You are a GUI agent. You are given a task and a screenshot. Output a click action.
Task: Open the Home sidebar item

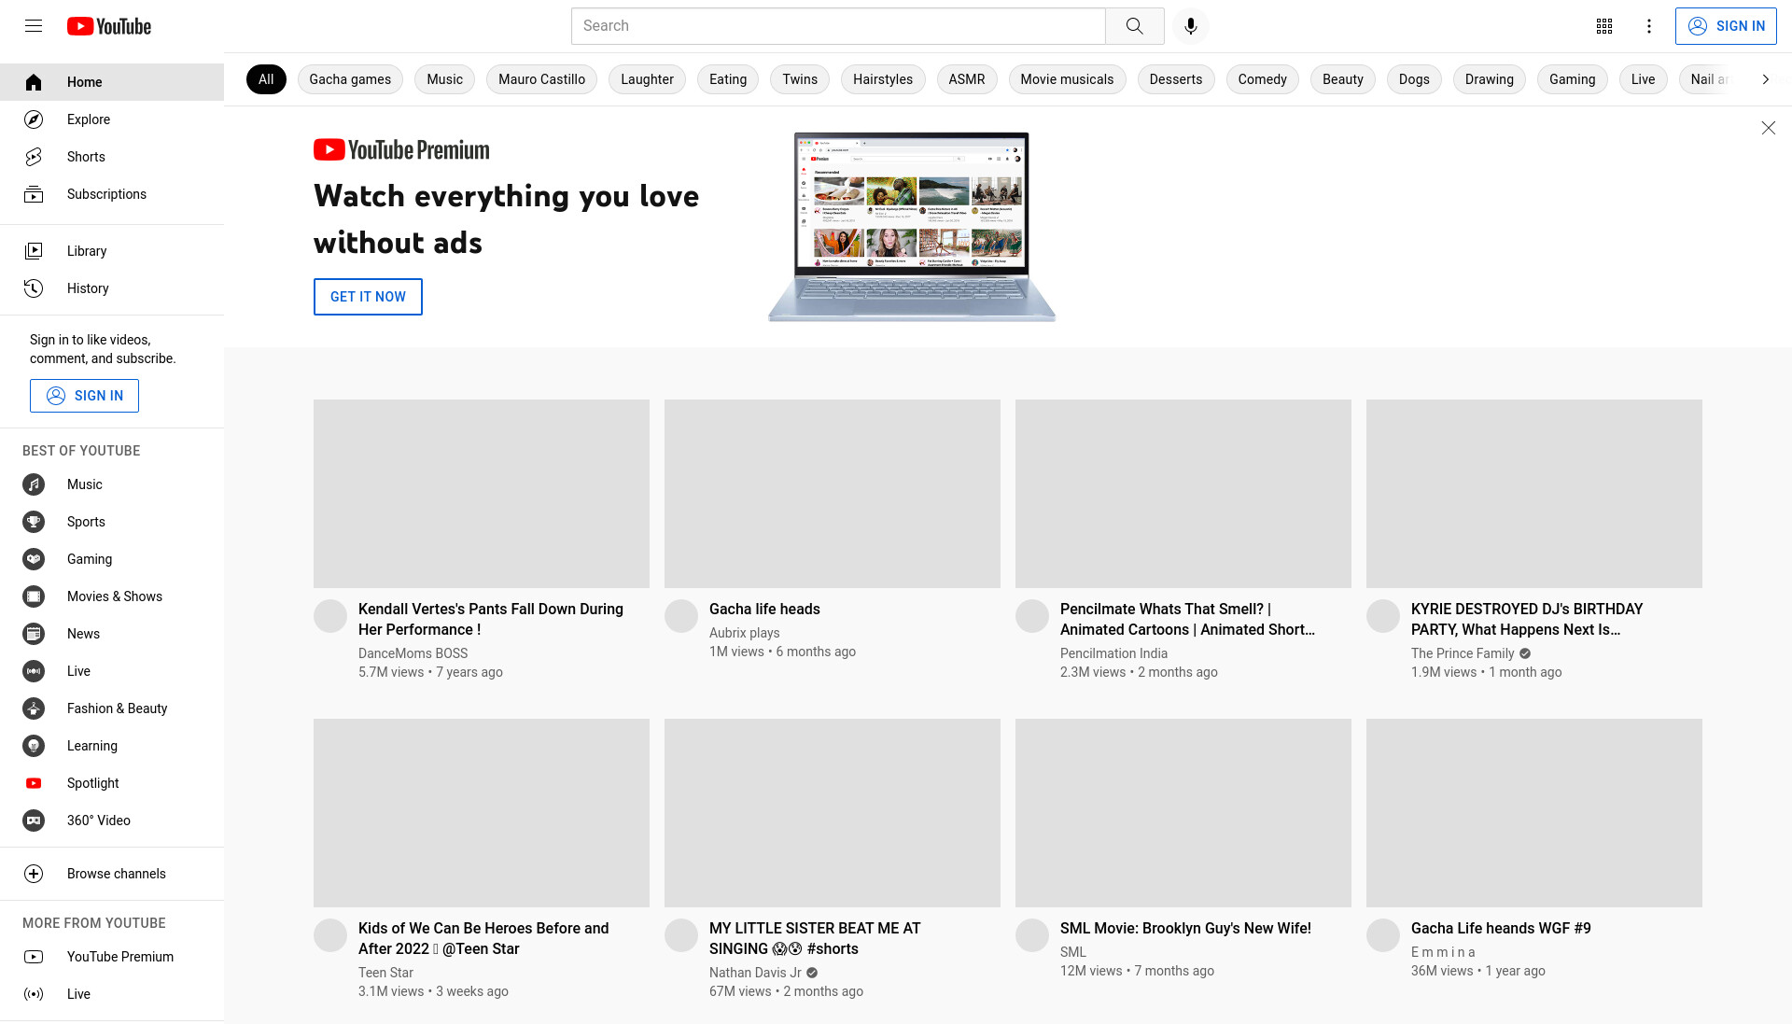112,82
